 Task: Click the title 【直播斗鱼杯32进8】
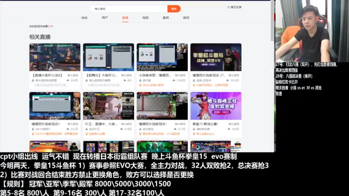point(47,75)
